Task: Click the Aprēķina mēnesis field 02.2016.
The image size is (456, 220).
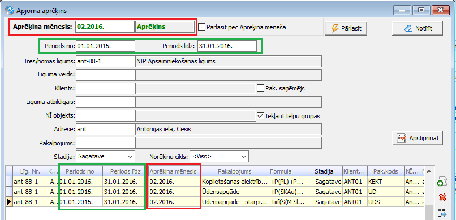Action: [105, 27]
